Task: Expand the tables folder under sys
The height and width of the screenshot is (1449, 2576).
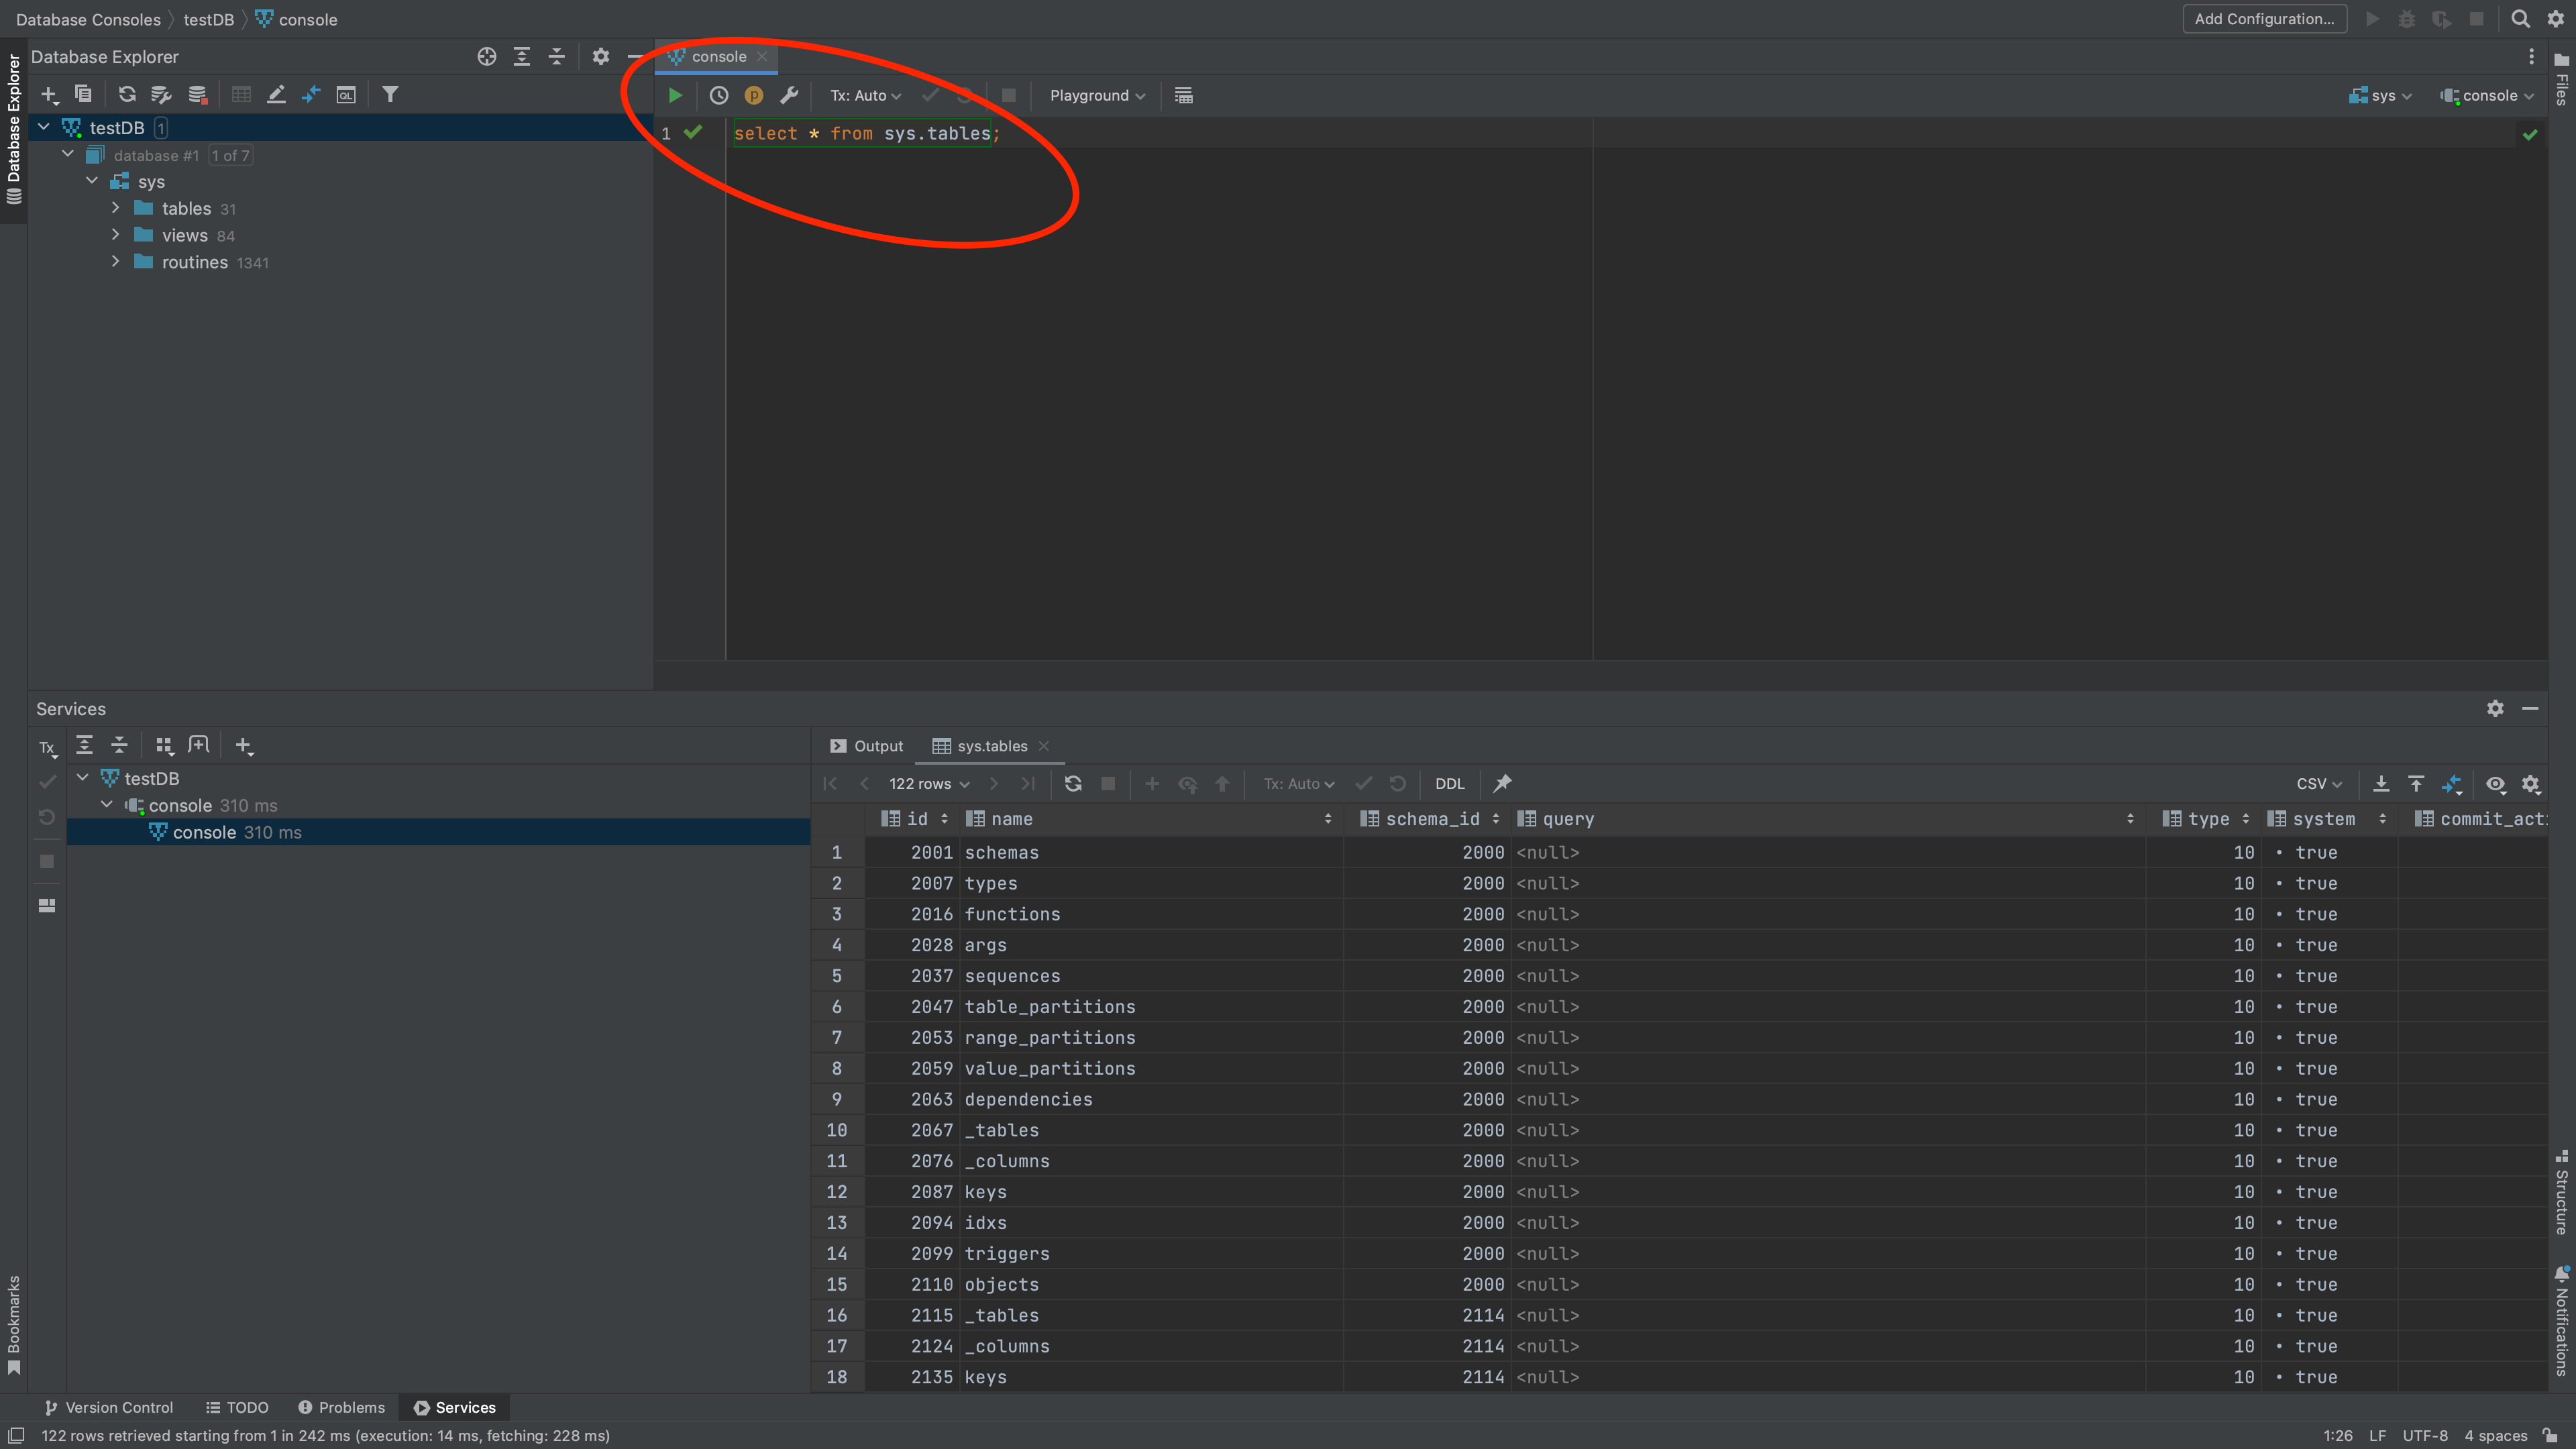Action: click(x=116, y=208)
